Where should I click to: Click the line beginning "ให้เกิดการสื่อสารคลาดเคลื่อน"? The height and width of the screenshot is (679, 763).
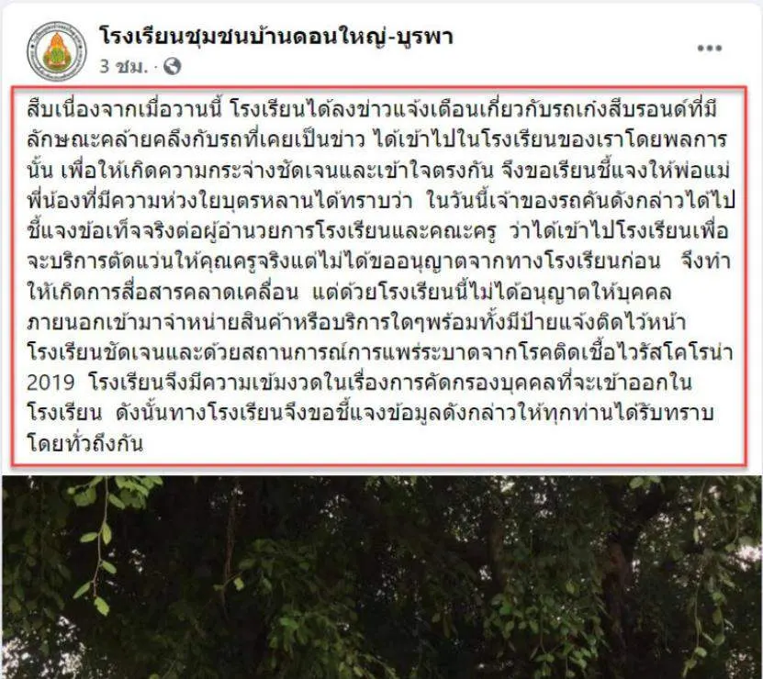point(350,292)
